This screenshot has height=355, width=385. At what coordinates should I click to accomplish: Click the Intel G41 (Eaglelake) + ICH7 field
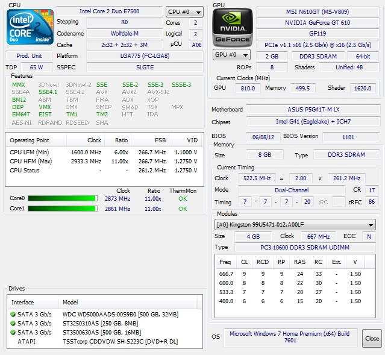pos(313,121)
